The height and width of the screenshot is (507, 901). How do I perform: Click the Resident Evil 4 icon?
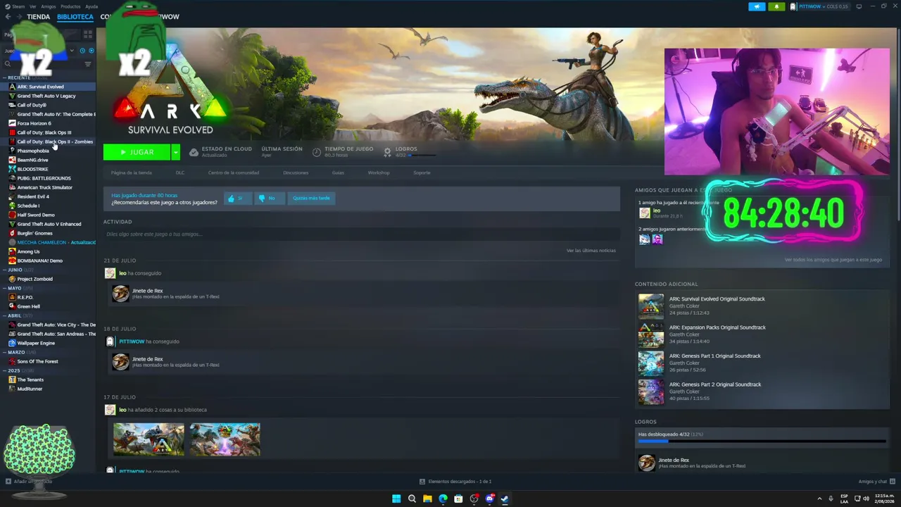click(x=12, y=196)
